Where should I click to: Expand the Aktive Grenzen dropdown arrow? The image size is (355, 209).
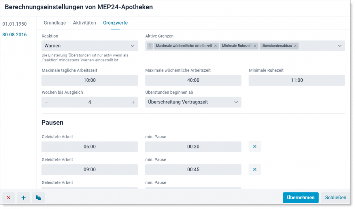pyautogui.click(x=340, y=46)
